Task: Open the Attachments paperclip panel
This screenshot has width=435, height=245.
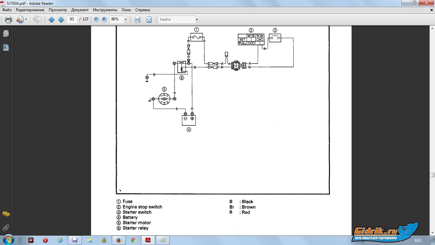Action: coord(6,228)
